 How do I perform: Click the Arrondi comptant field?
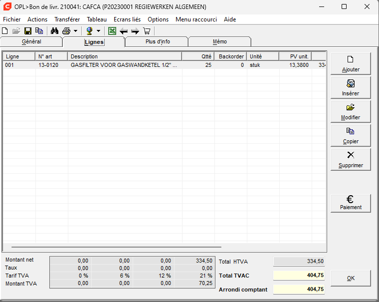coord(299,289)
